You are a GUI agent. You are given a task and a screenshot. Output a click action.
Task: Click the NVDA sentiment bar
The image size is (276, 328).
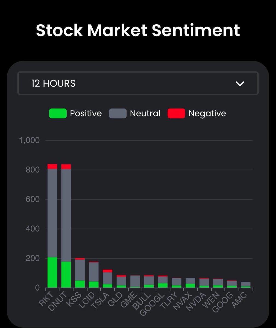204,283
